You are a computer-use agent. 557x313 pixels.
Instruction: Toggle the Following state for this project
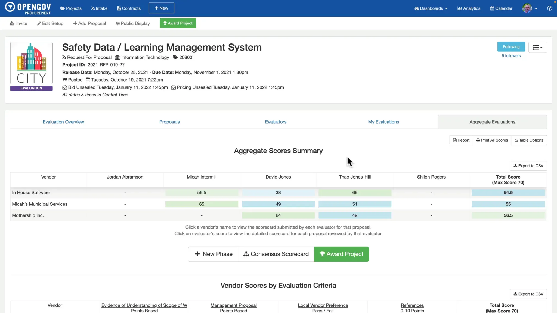tap(511, 46)
